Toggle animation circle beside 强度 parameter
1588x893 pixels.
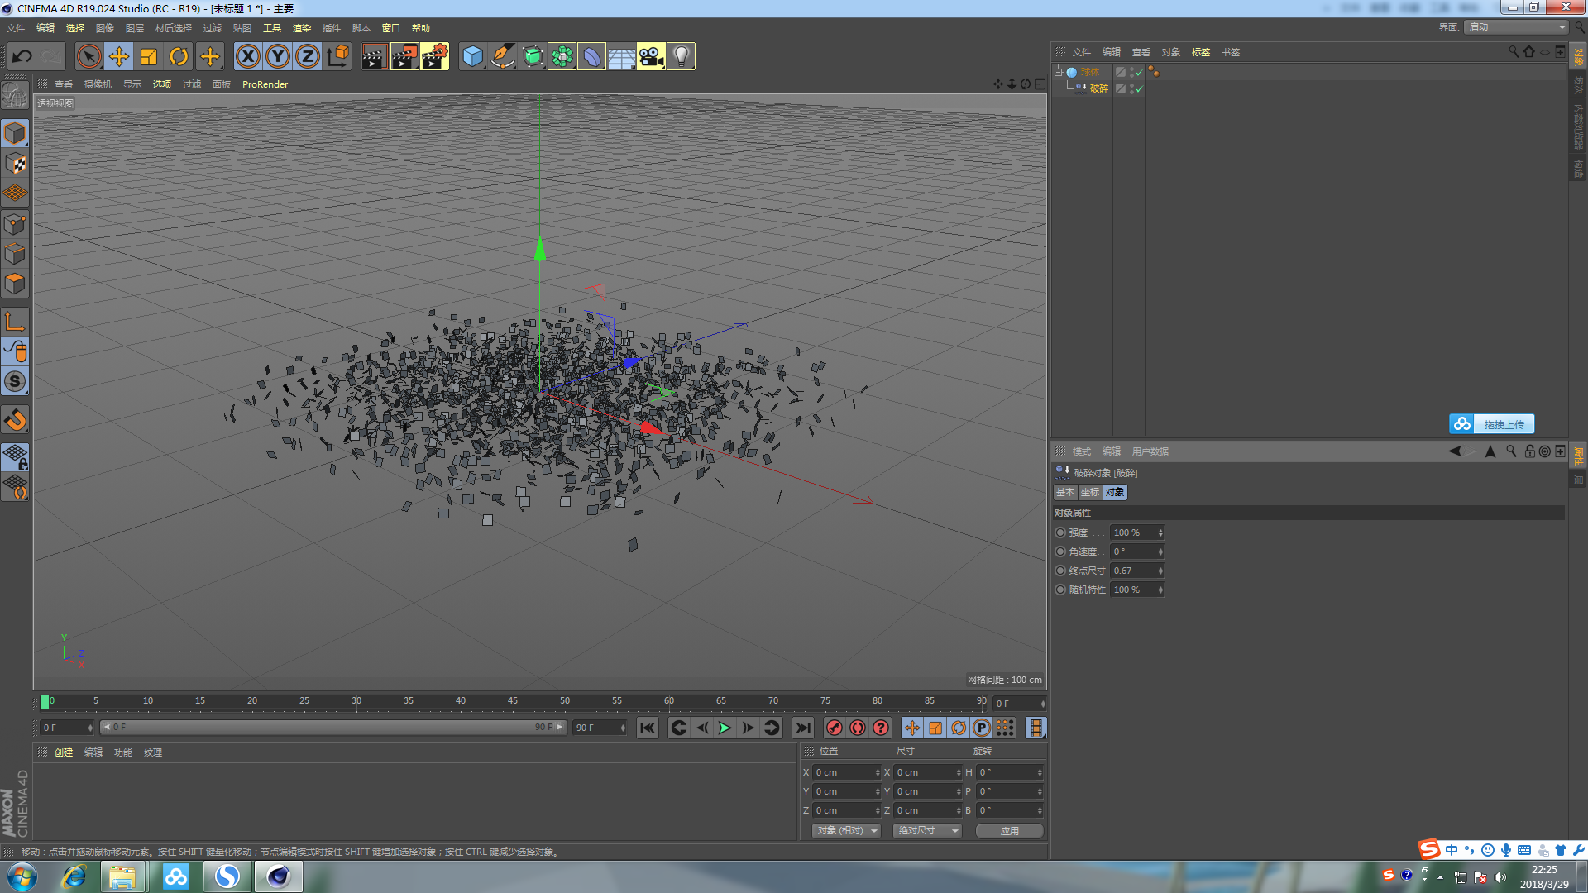[1060, 532]
